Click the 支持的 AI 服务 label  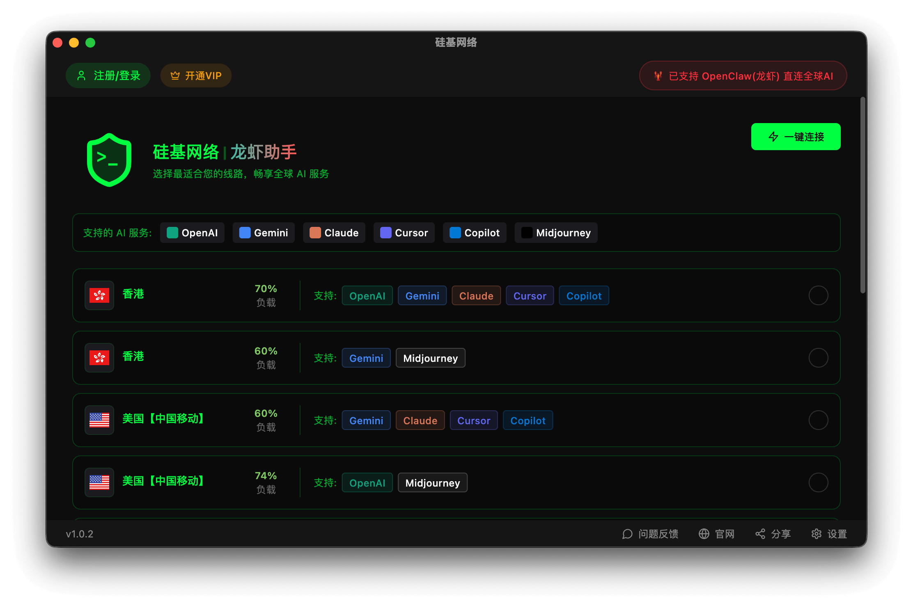[117, 233]
